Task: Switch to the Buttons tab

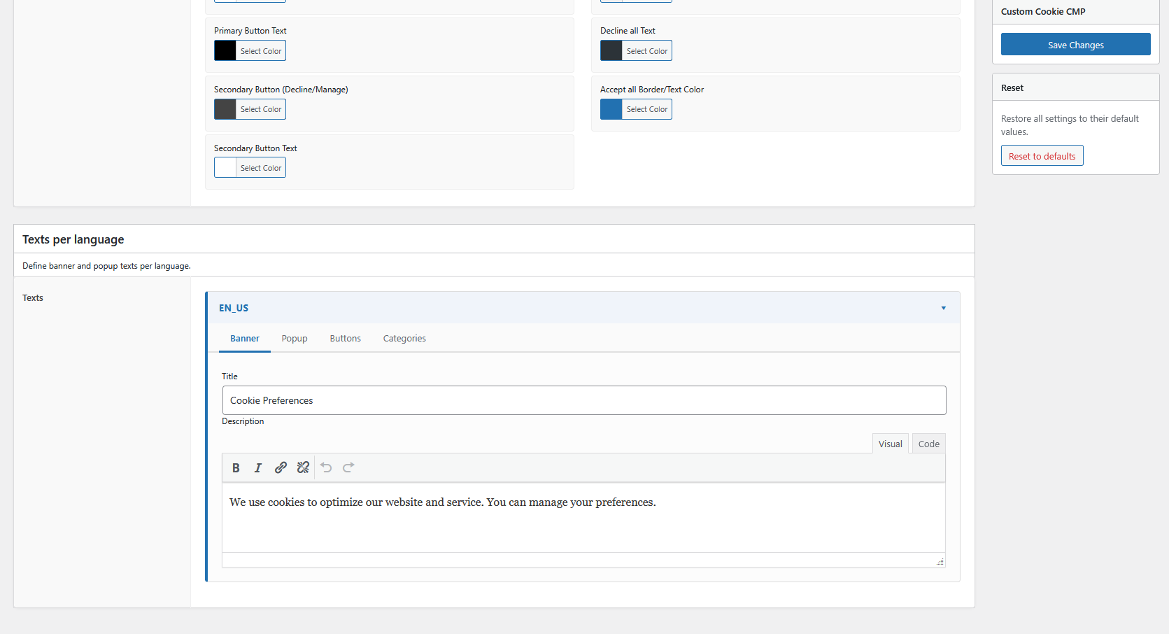Action: coord(345,338)
